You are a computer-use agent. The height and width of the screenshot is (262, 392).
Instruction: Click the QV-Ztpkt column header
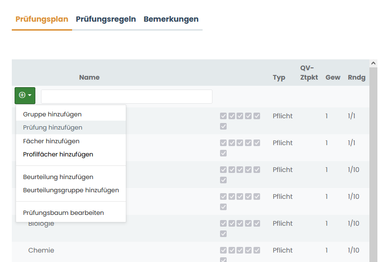309,73
